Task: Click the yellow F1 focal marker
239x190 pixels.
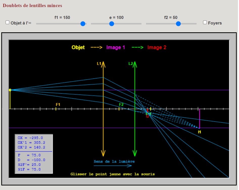Action: click(56, 109)
